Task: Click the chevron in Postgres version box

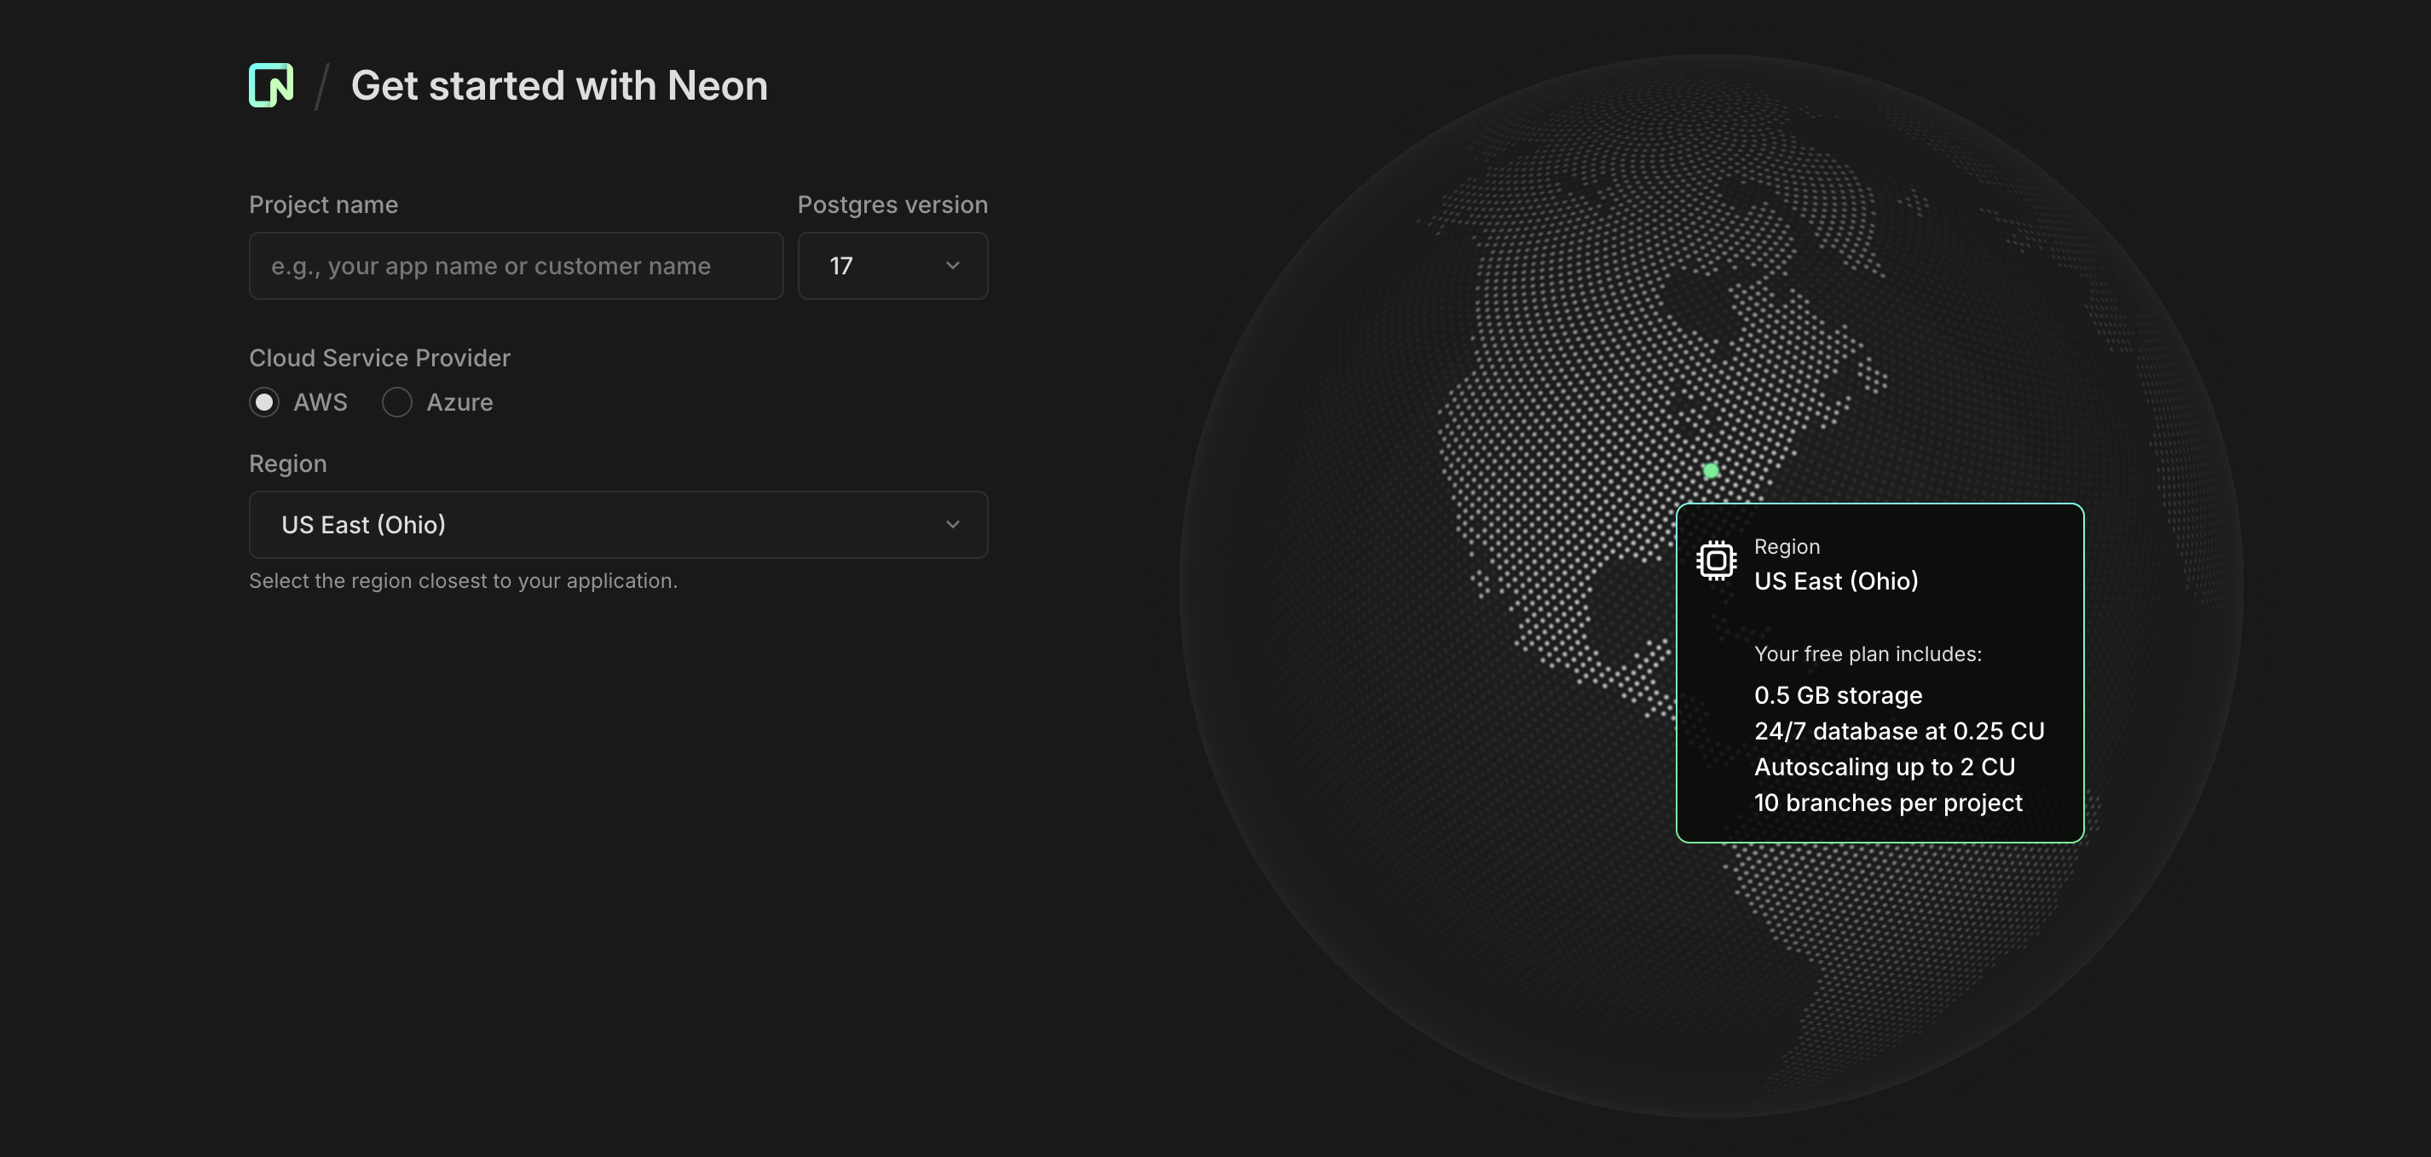Action: coord(952,266)
